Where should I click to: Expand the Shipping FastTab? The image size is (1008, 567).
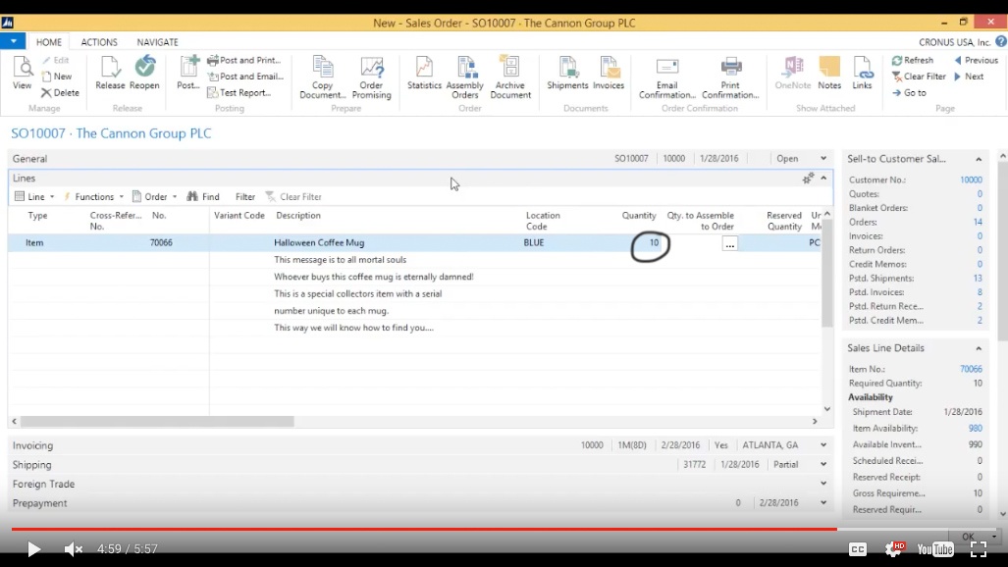click(x=822, y=464)
